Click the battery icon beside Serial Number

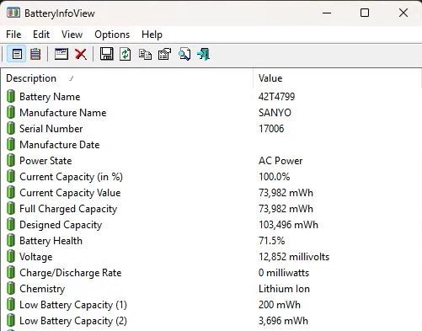coord(11,128)
